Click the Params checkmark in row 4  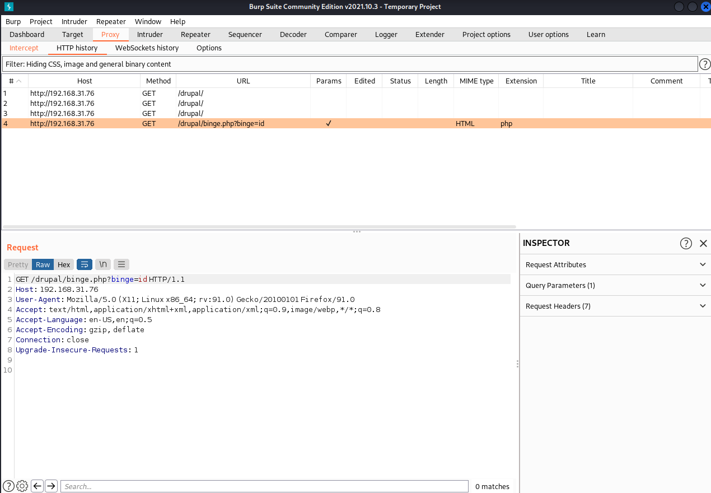[329, 123]
